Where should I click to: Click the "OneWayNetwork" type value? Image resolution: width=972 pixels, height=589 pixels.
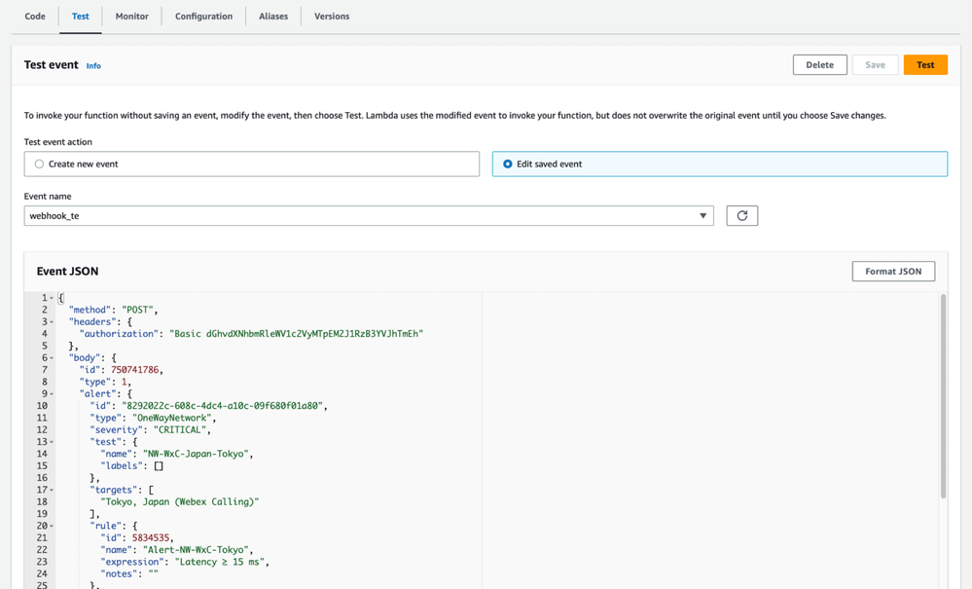171,418
